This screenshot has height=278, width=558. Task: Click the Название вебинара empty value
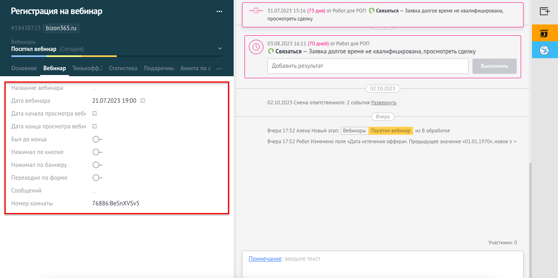pos(94,88)
